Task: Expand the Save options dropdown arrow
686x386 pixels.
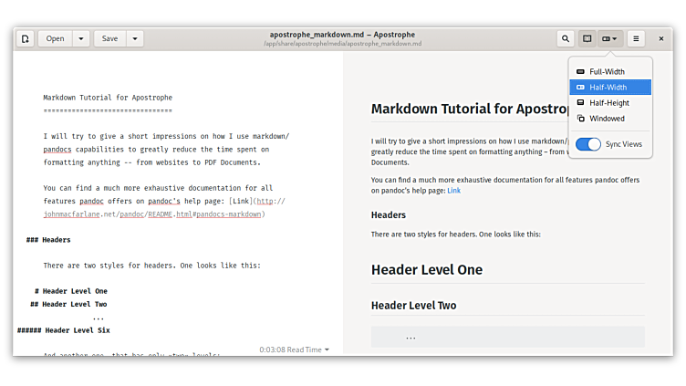Action: click(135, 38)
